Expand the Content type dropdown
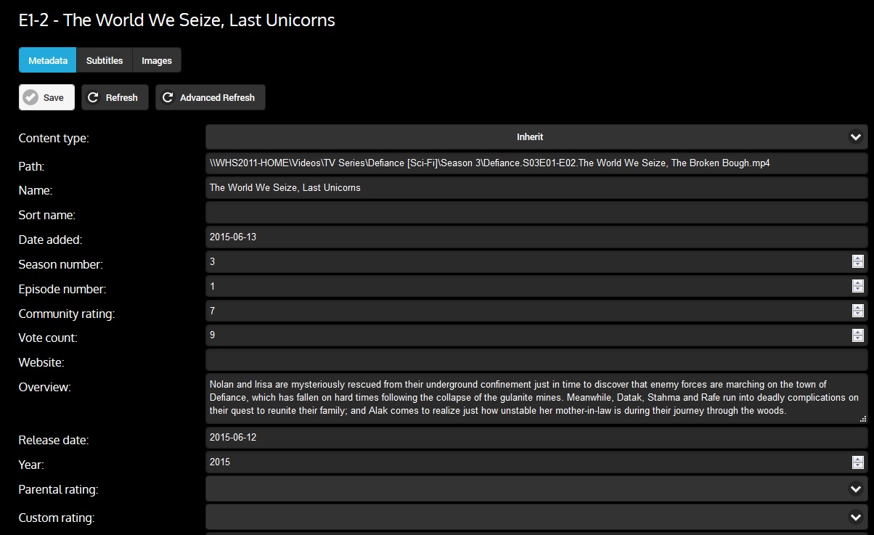 pos(856,136)
